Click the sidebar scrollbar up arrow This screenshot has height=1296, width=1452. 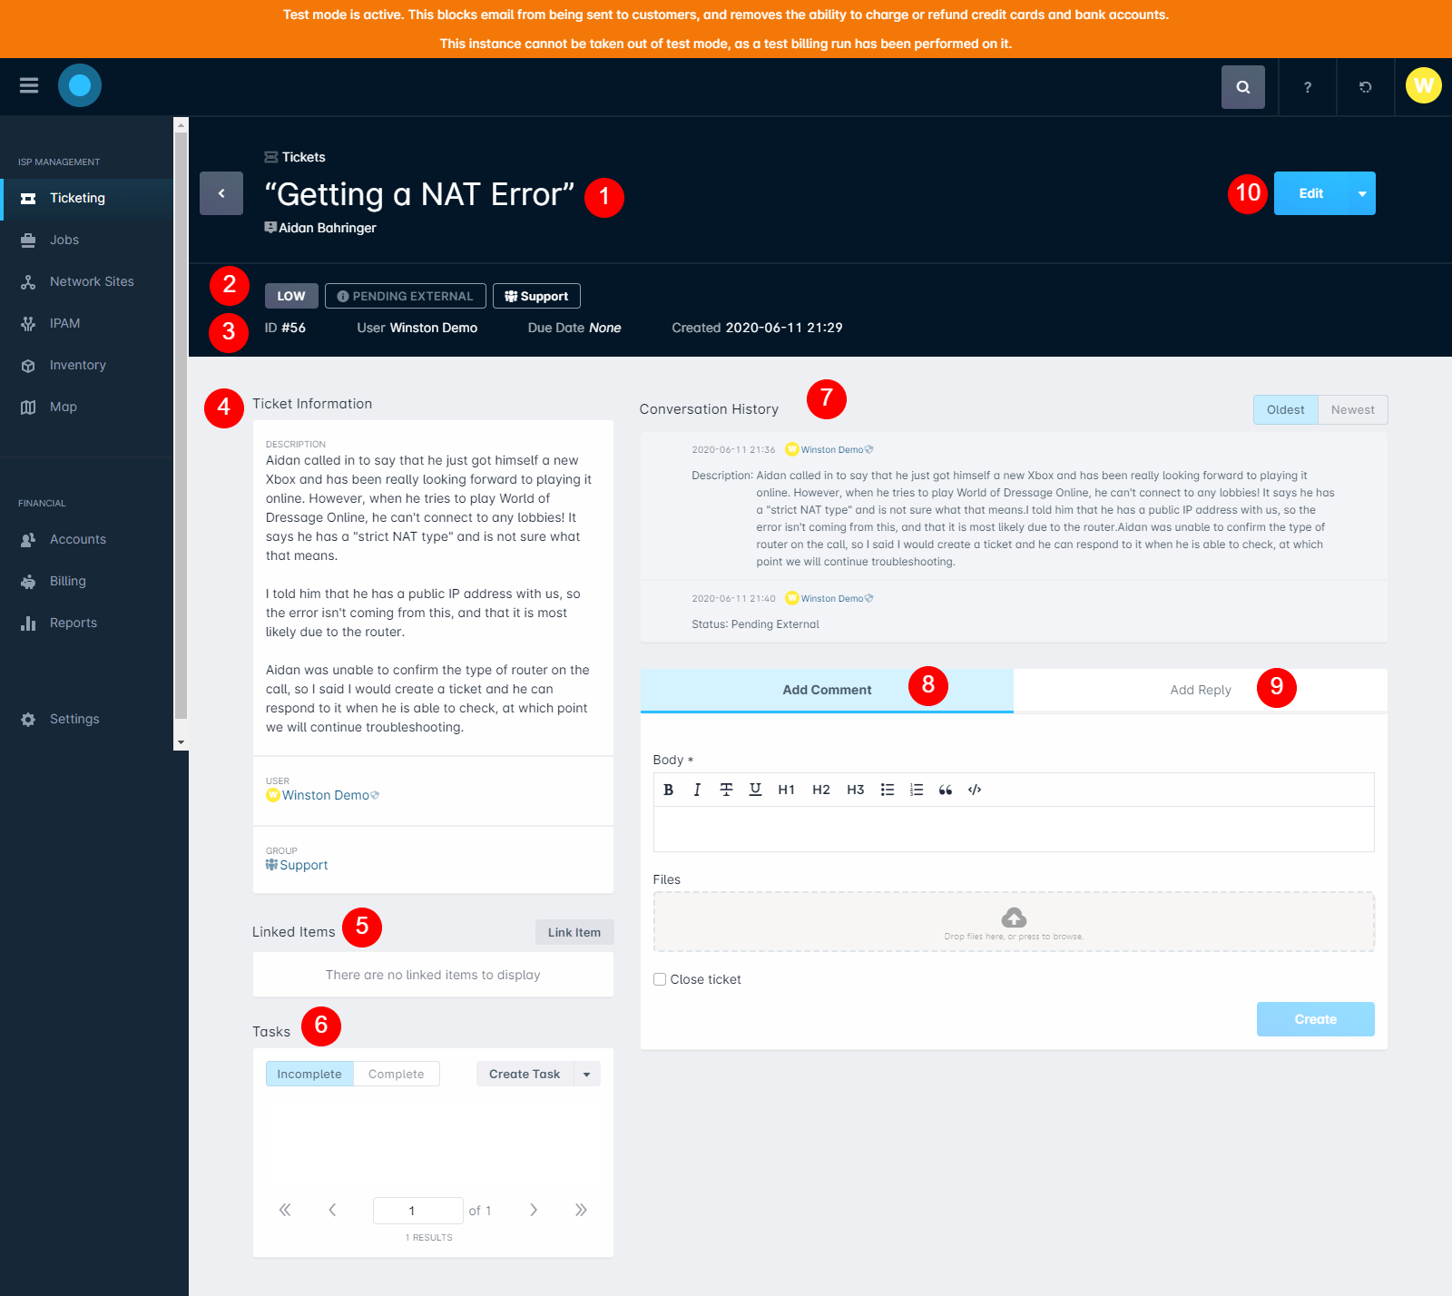tap(181, 125)
